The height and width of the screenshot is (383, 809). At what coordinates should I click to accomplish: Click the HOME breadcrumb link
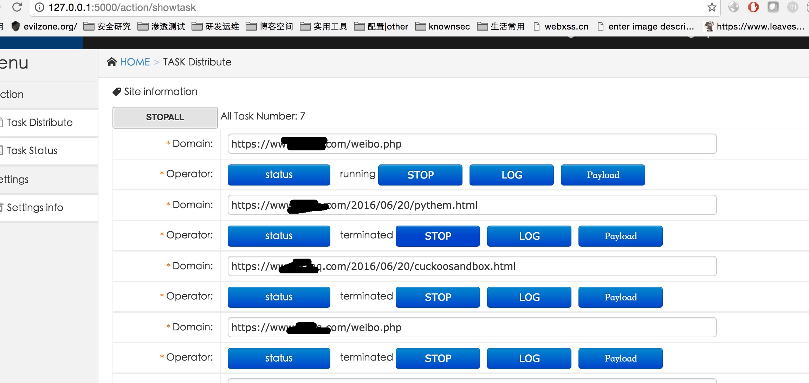click(x=135, y=62)
